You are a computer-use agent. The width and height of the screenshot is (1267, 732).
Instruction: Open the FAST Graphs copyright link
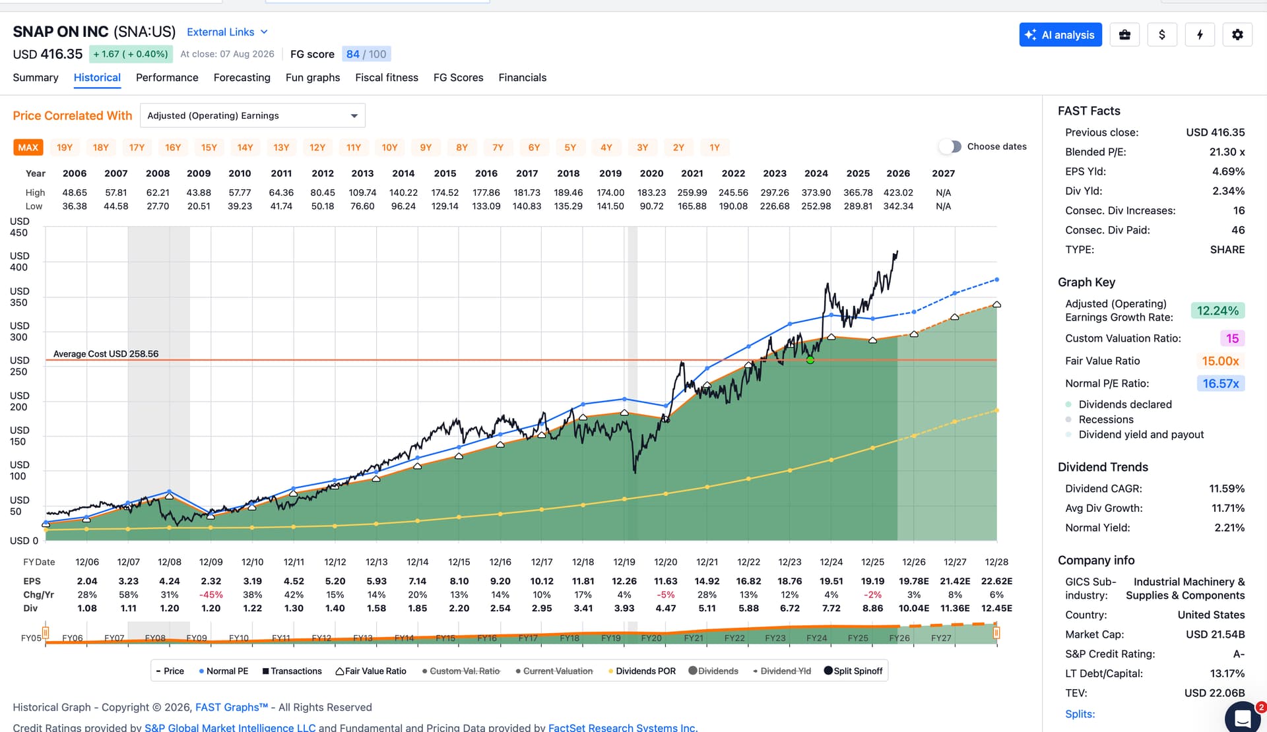(232, 707)
